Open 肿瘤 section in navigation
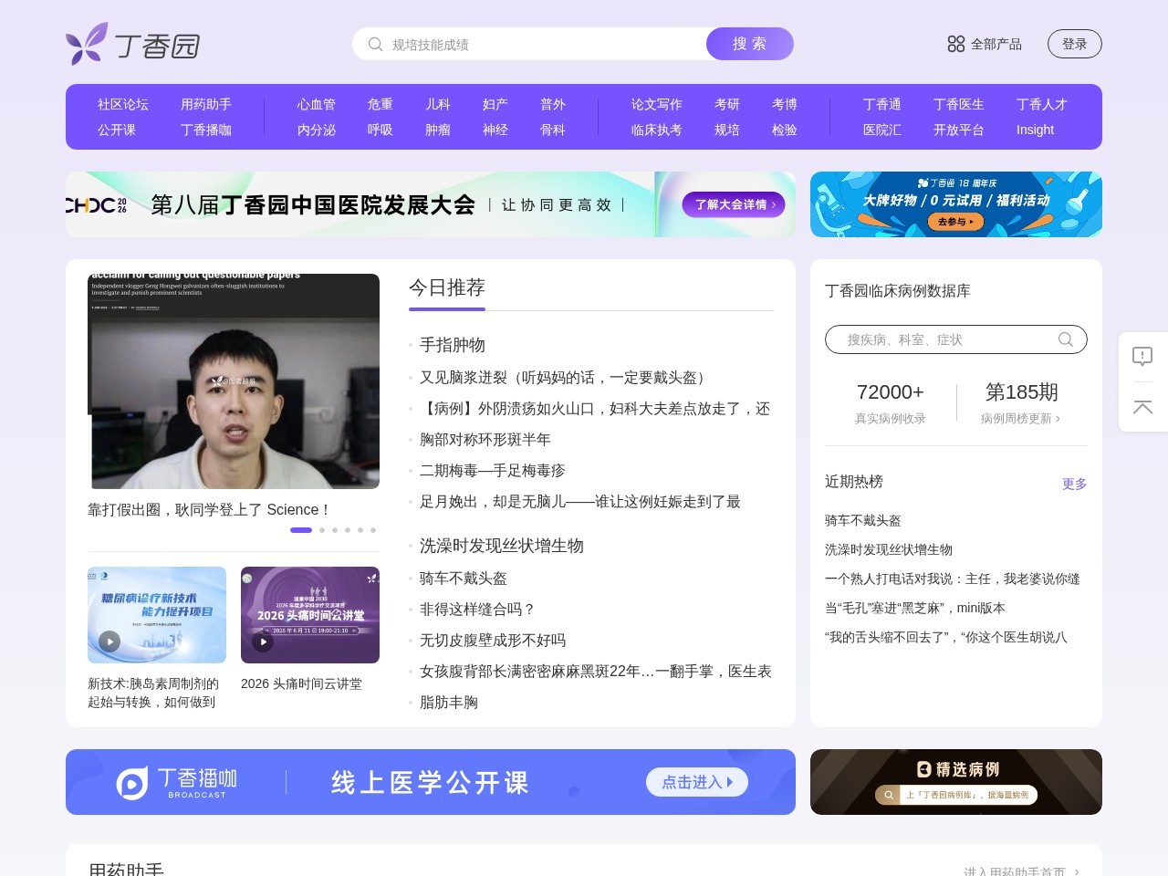1168x876 pixels. coord(438,130)
